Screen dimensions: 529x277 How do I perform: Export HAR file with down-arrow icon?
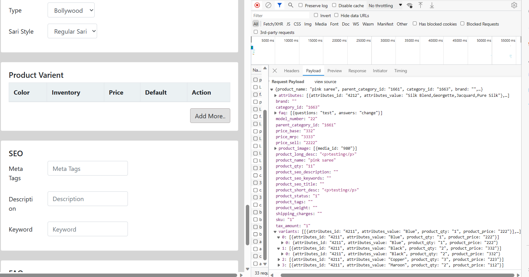(x=432, y=5)
